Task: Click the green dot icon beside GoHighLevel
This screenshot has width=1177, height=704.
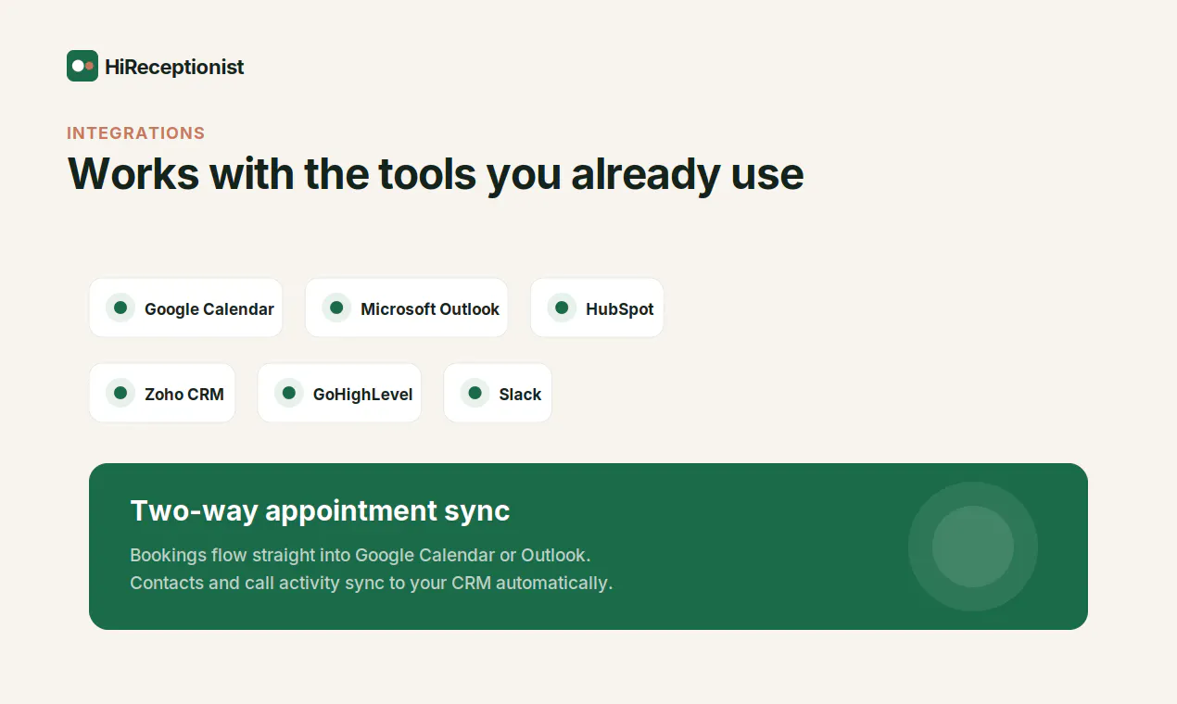Action: tap(288, 393)
